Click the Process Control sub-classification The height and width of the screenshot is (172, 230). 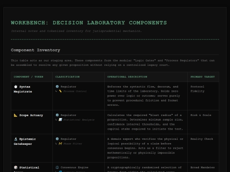tap(75, 91)
